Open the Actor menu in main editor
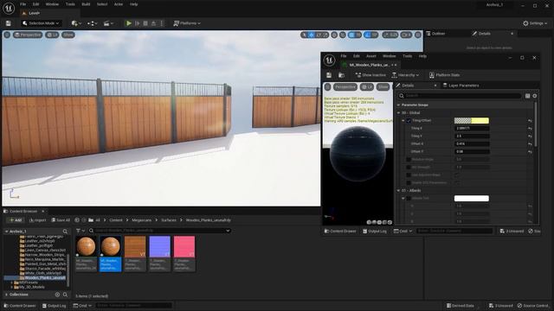554x311 pixels. (119, 4)
